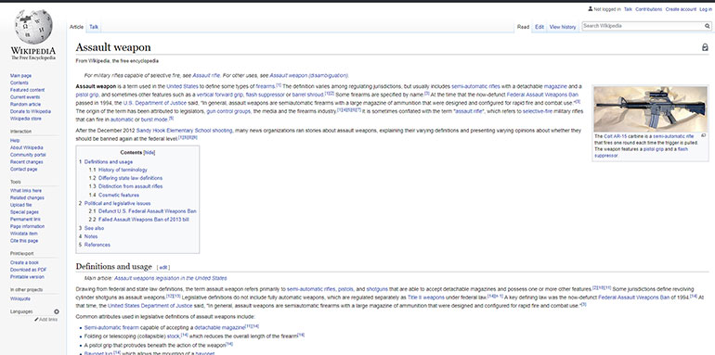Click Cite this page link

pos(24,241)
